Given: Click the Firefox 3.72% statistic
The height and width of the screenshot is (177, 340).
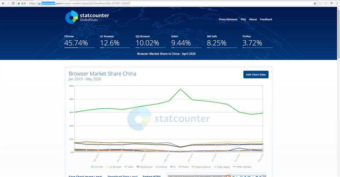Looking at the screenshot, I should 257,41.
